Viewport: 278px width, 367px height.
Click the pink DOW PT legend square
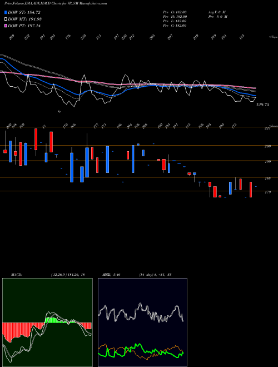tap(6, 26)
